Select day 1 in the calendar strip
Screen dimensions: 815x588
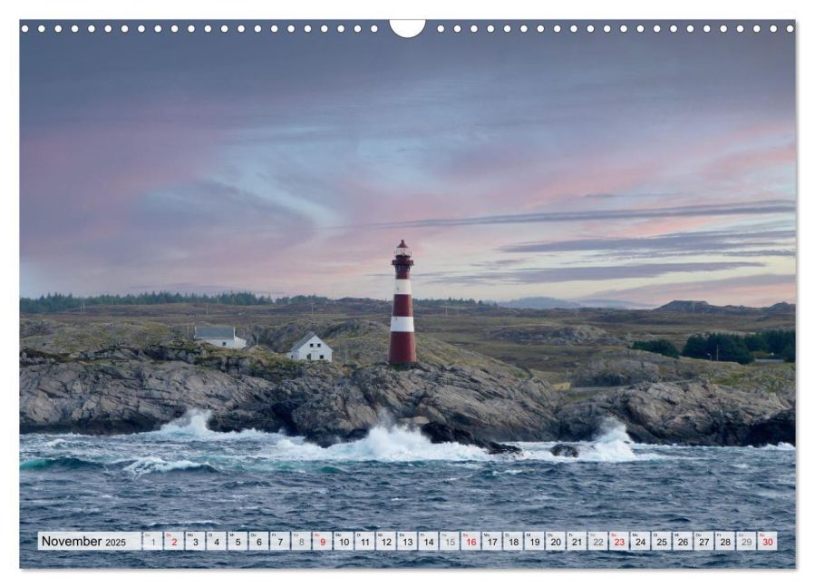pyautogui.click(x=152, y=542)
